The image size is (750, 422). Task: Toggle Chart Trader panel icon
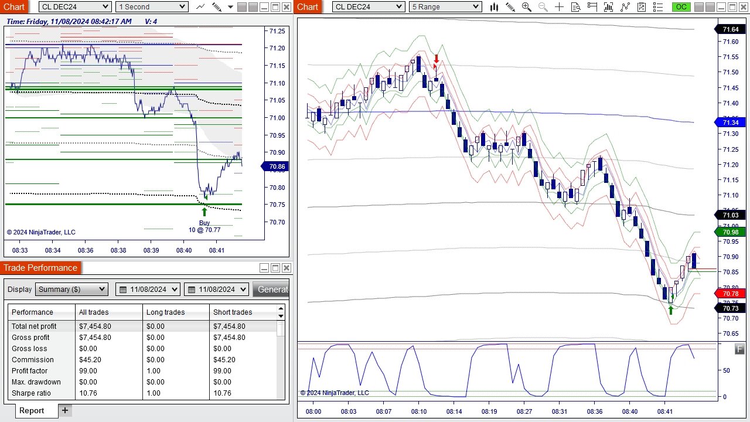tap(592, 7)
